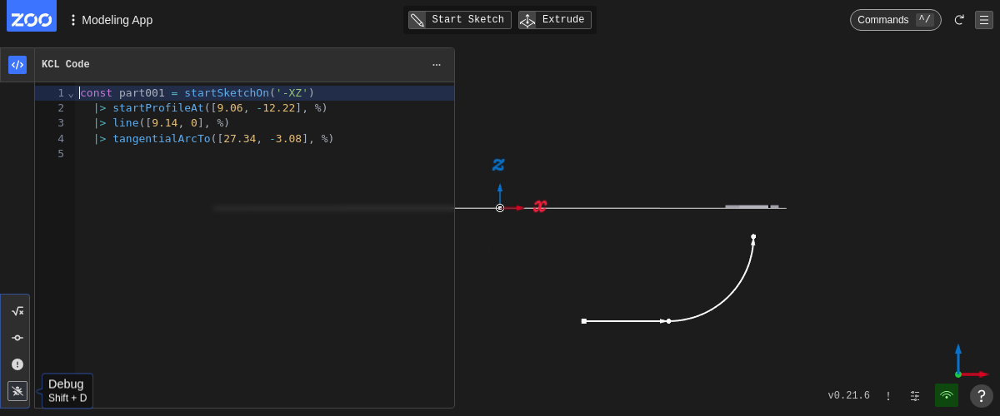The image size is (1000, 416).
Task: Open the settings sliders icon in status bar
Action: click(x=915, y=396)
